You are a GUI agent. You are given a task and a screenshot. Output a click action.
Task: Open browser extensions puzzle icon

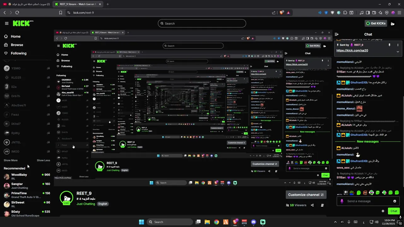coord(345,13)
